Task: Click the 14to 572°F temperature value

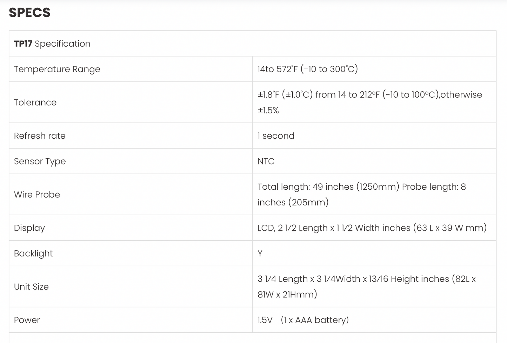Action: pos(307,69)
